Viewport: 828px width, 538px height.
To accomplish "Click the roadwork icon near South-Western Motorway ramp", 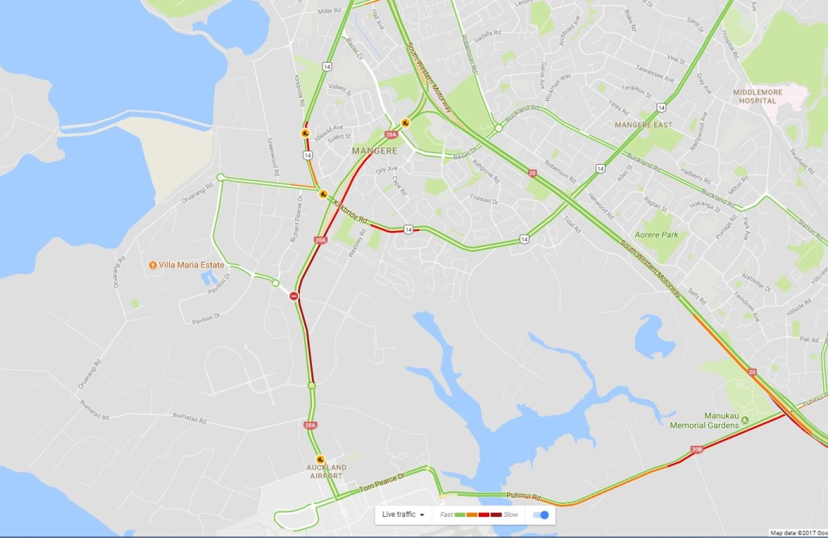I will point(405,123).
